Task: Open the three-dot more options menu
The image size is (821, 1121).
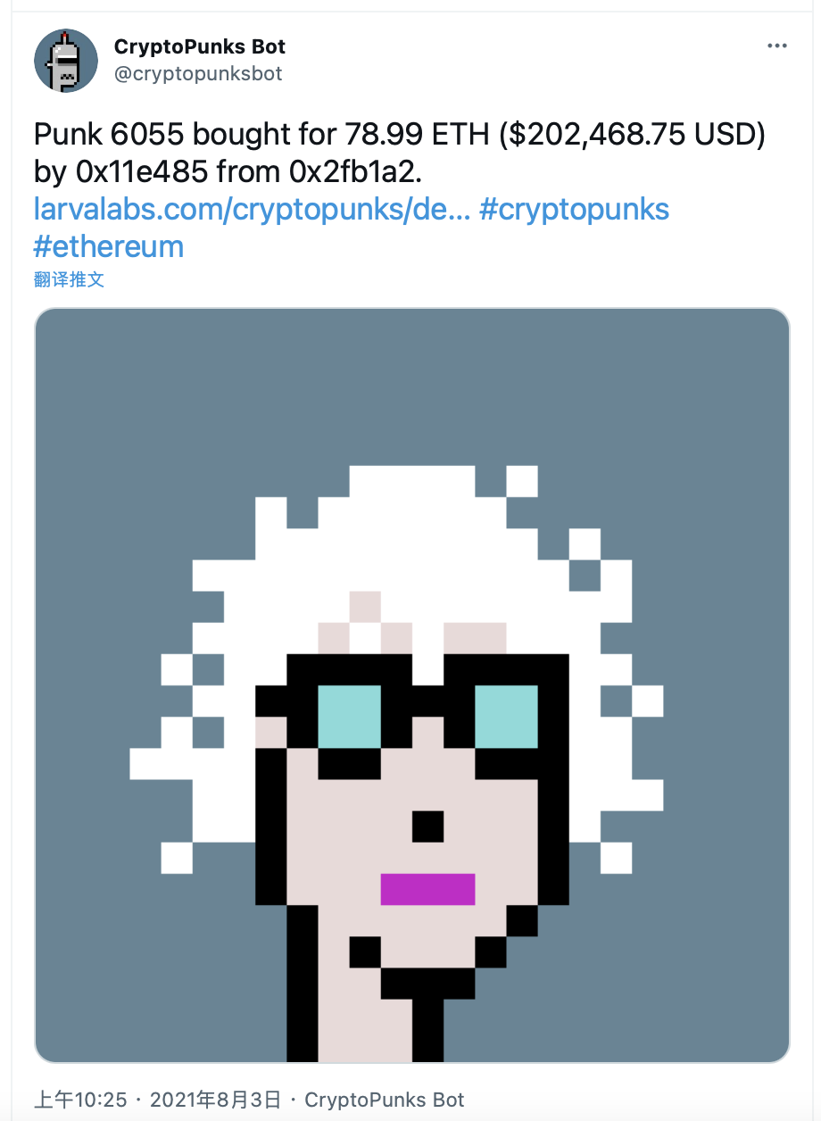Action: click(x=776, y=46)
